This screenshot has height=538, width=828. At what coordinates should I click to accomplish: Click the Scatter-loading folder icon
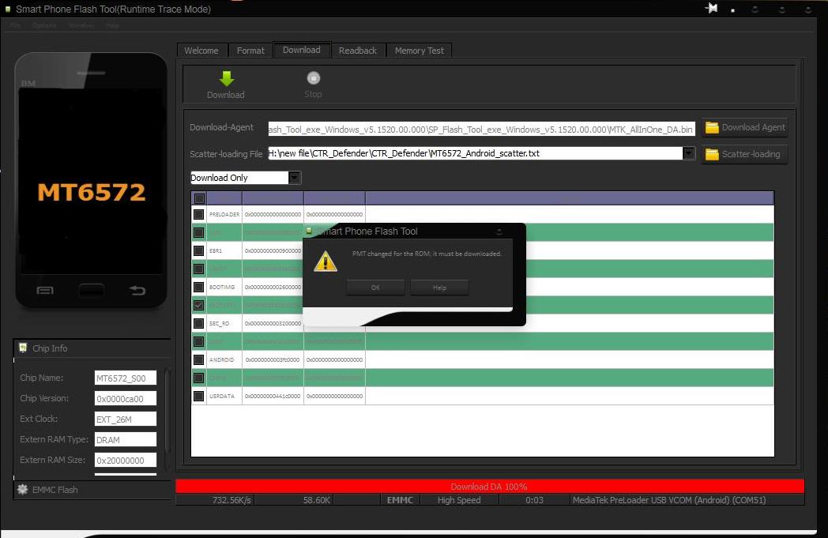click(712, 154)
